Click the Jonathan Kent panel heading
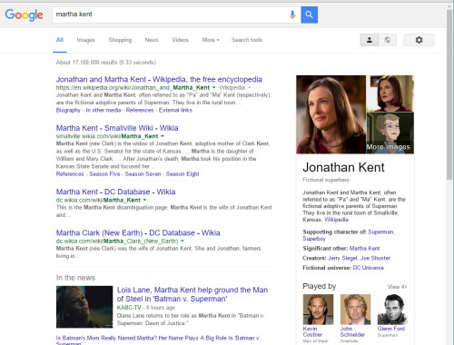The height and width of the screenshot is (345, 454). pos(343,167)
